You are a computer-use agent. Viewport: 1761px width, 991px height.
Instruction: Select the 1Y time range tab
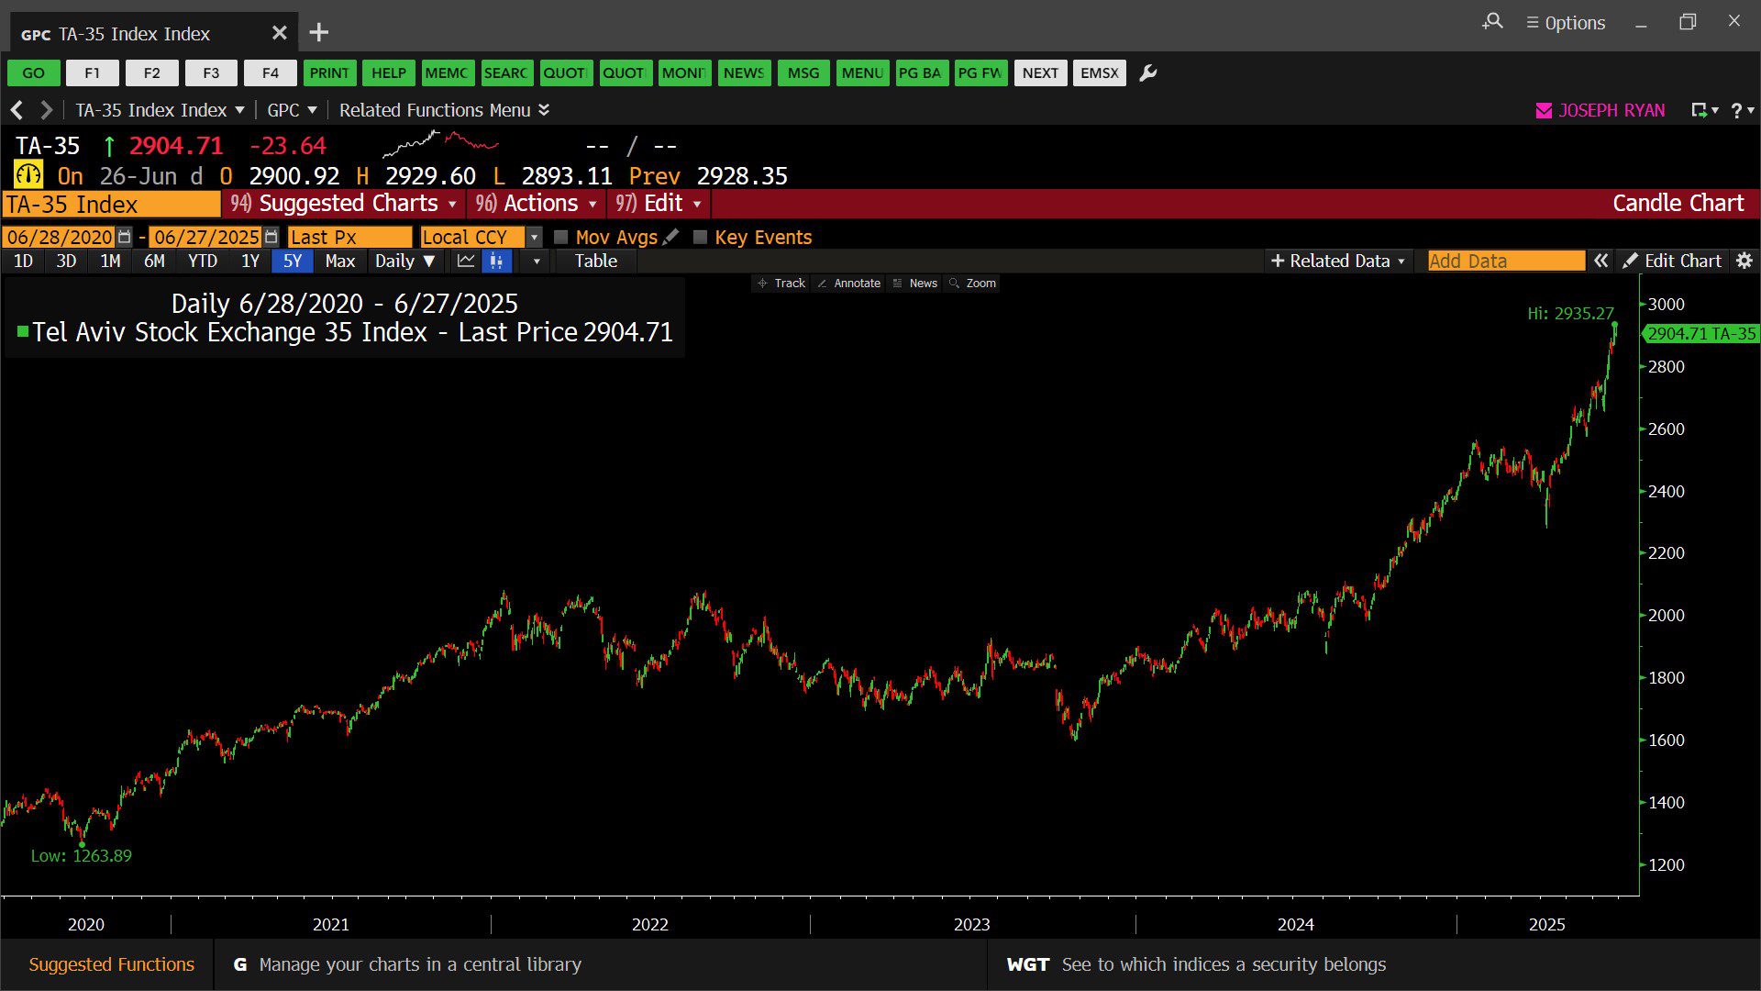tap(249, 262)
